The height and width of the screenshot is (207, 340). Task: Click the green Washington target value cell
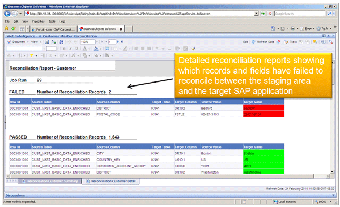pyautogui.click(x=263, y=172)
